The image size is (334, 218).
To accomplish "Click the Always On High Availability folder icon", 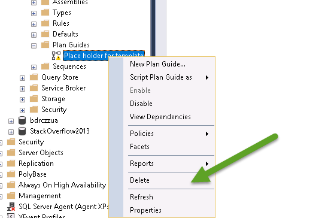I will [x=11, y=185].
